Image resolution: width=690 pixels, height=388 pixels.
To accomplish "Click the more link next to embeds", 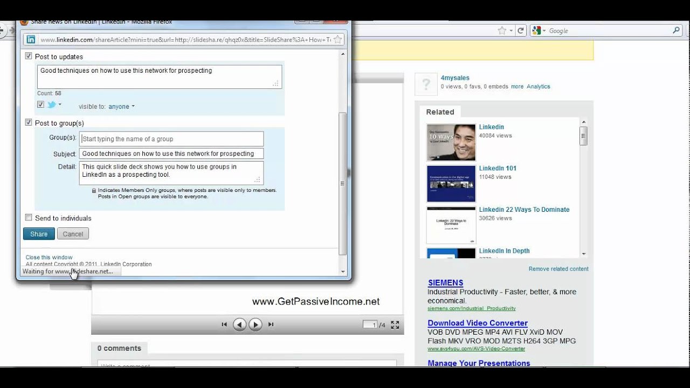I will pyautogui.click(x=517, y=86).
